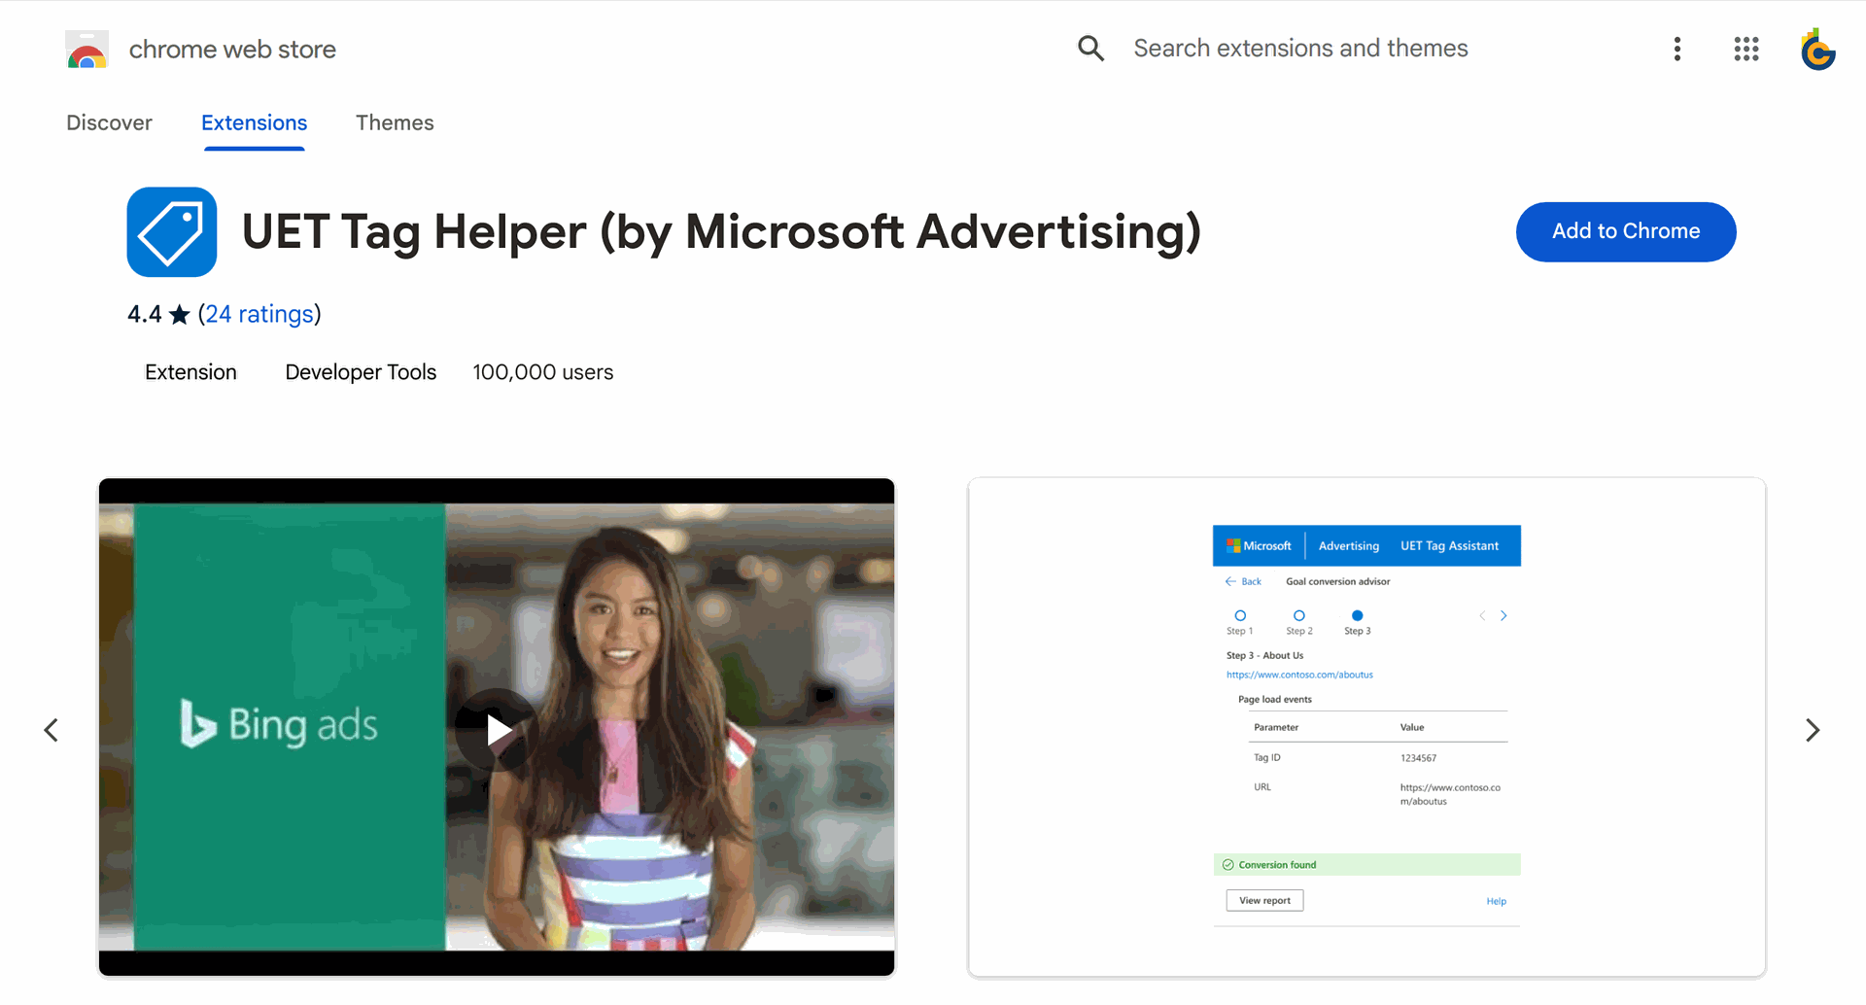Open the three-dot more options menu

[1676, 50]
